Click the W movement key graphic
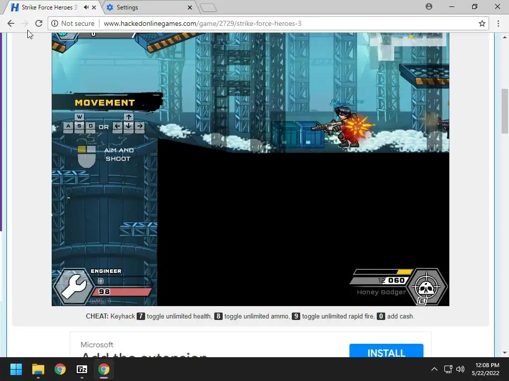The width and height of the screenshot is (509, 381). click(79, 117)
